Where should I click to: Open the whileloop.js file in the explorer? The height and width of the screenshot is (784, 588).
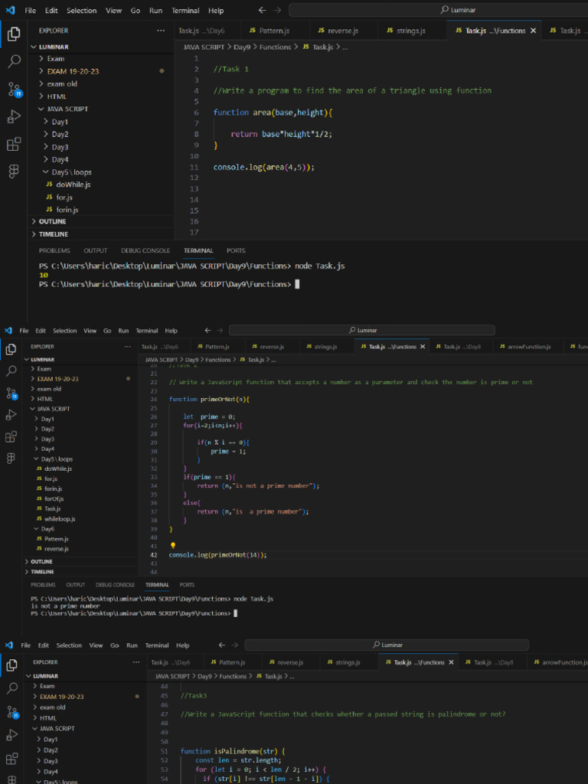pos(60,518)
